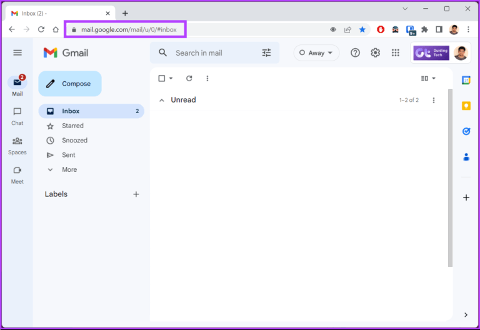Open Meet in the left rail
Image resolution: width=480 pixels, height=330 pixels.
17,176
